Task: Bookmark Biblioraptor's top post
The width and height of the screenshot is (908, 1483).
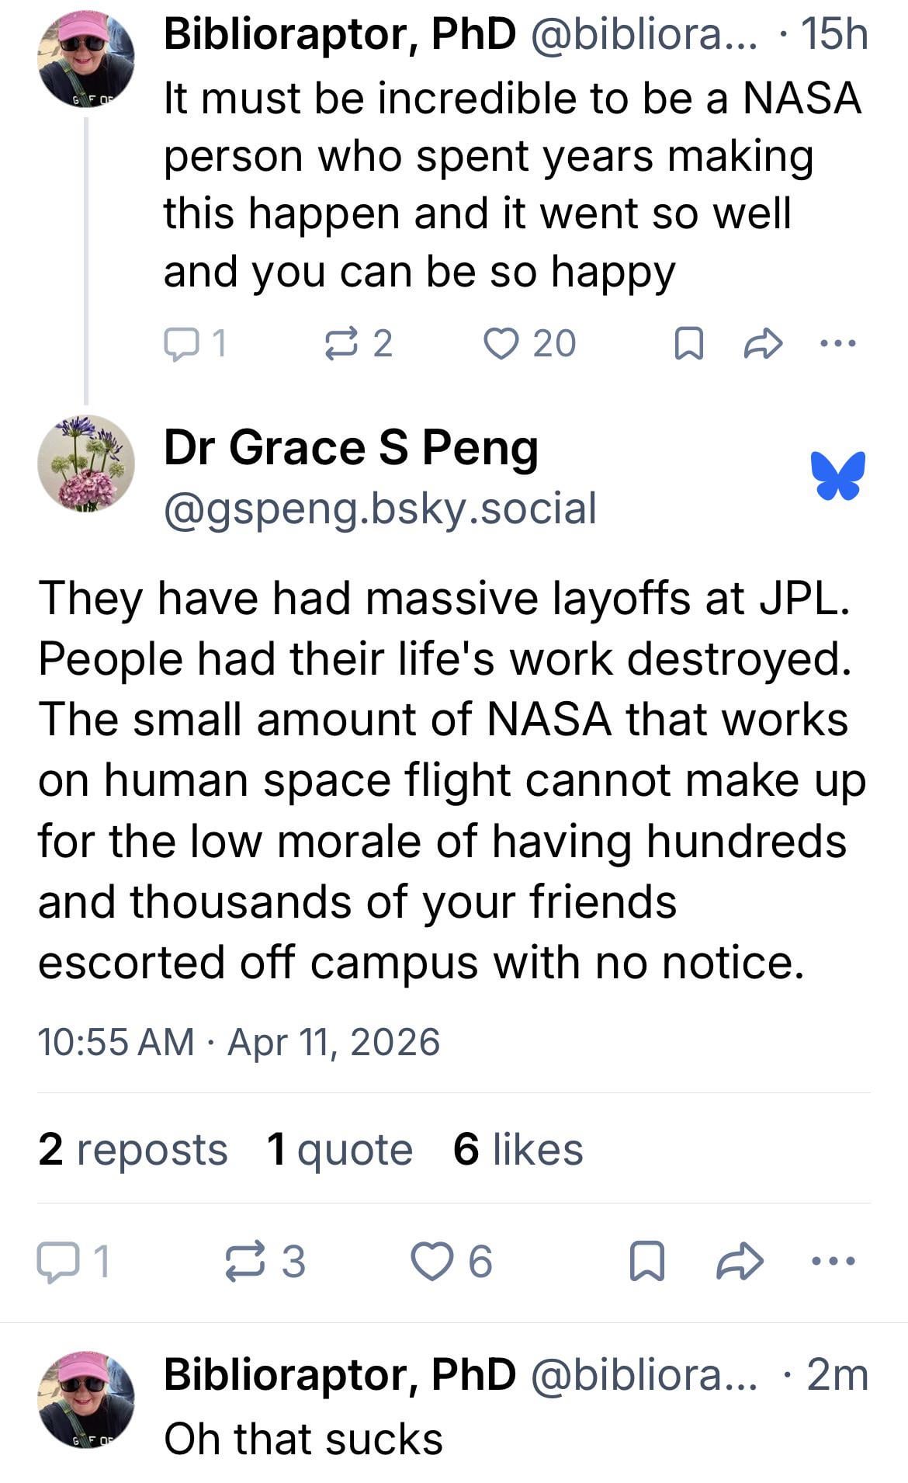Action: coord(688,343)
